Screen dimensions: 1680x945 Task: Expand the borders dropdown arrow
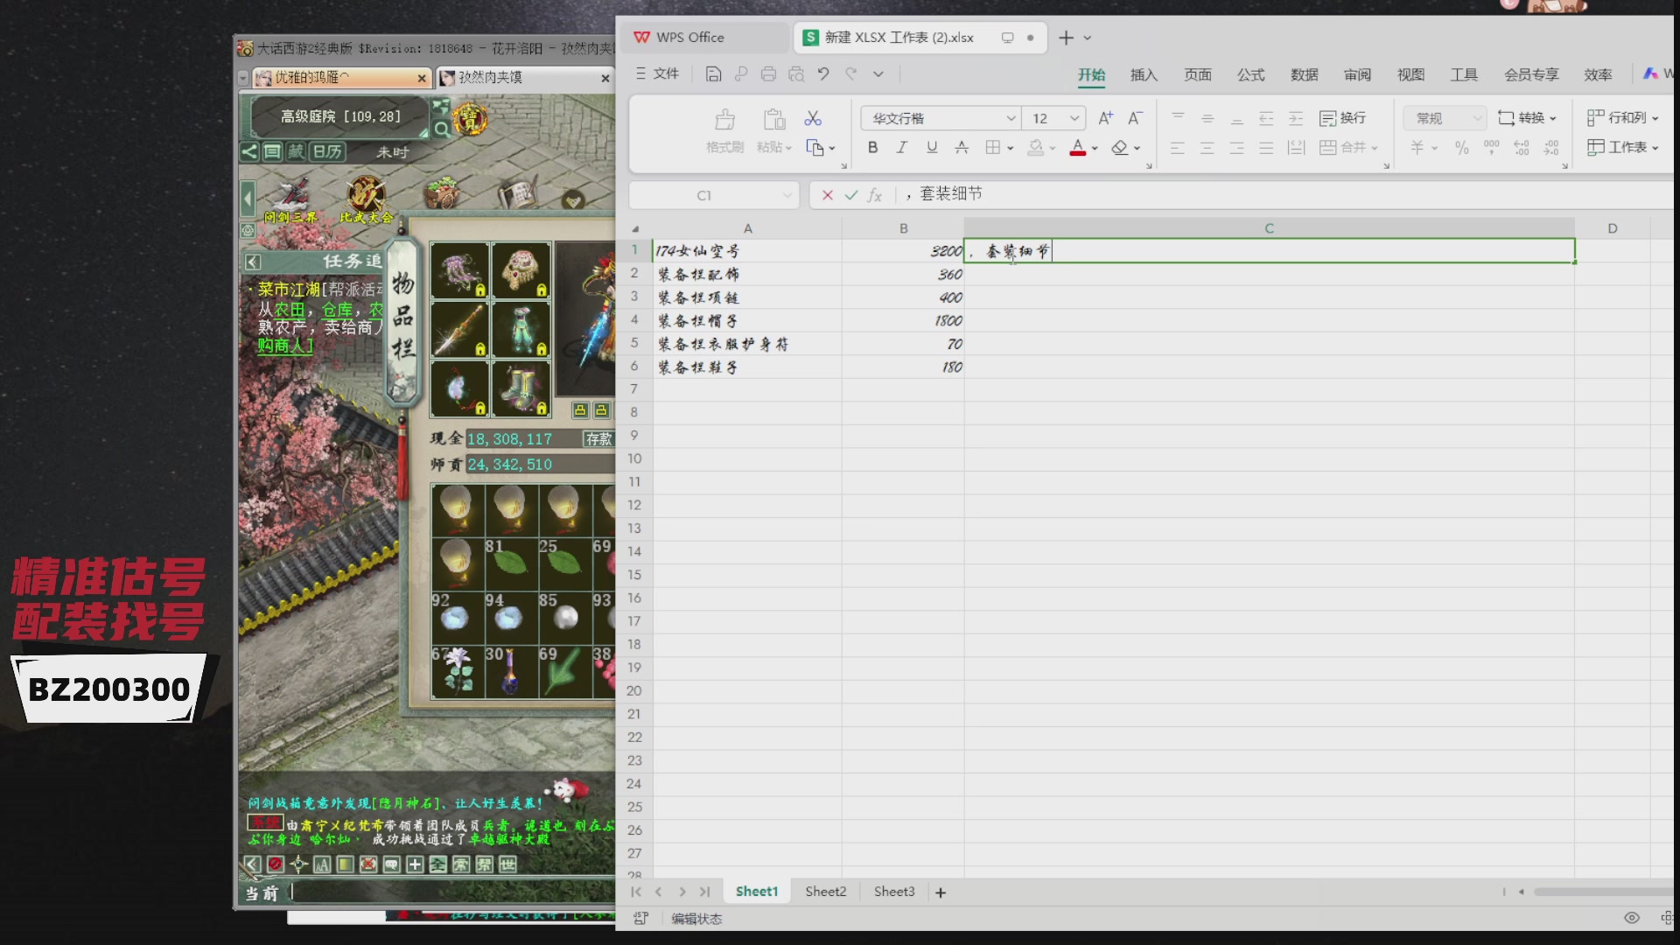[x=1011, y=149]
